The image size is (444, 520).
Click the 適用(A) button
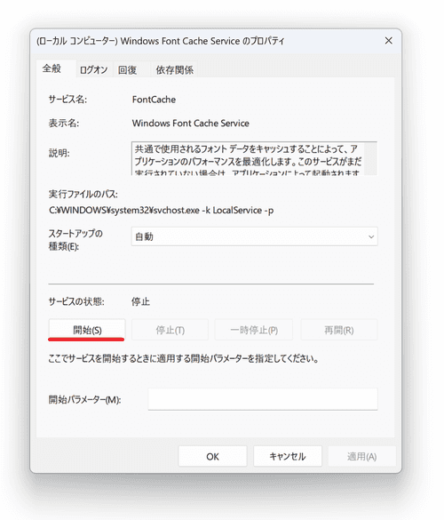(361, 456)
